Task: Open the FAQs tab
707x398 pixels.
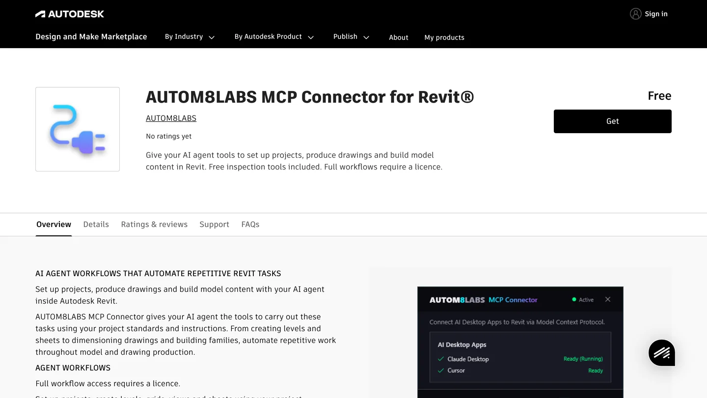Action: [250, 225]
